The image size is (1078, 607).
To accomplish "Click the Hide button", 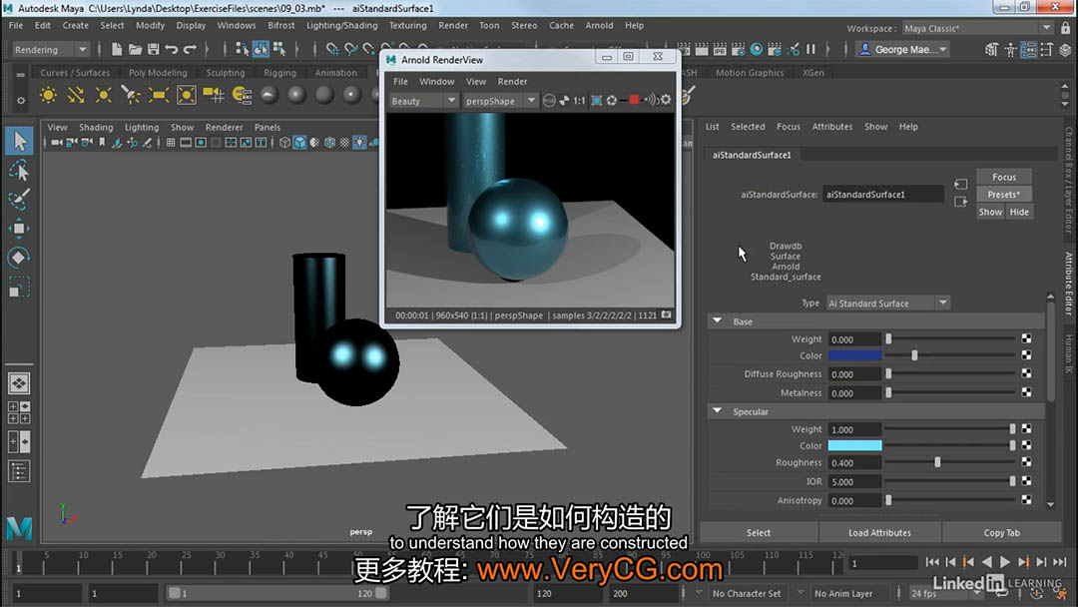I will 1019,213.
